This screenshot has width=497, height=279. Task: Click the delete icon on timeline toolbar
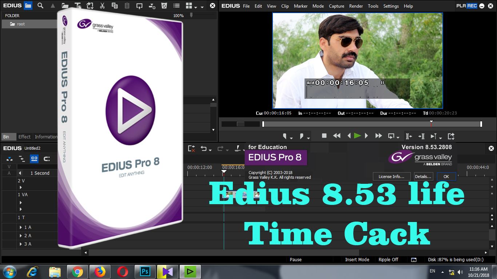pos(191,148)
